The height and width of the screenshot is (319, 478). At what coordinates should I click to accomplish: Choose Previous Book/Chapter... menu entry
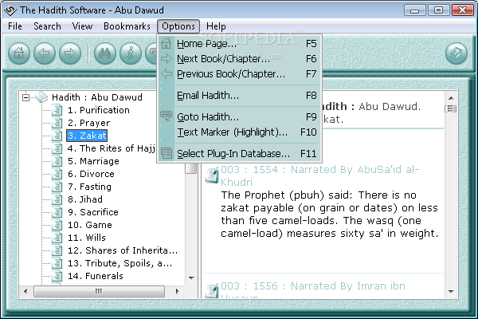(239, 74)
